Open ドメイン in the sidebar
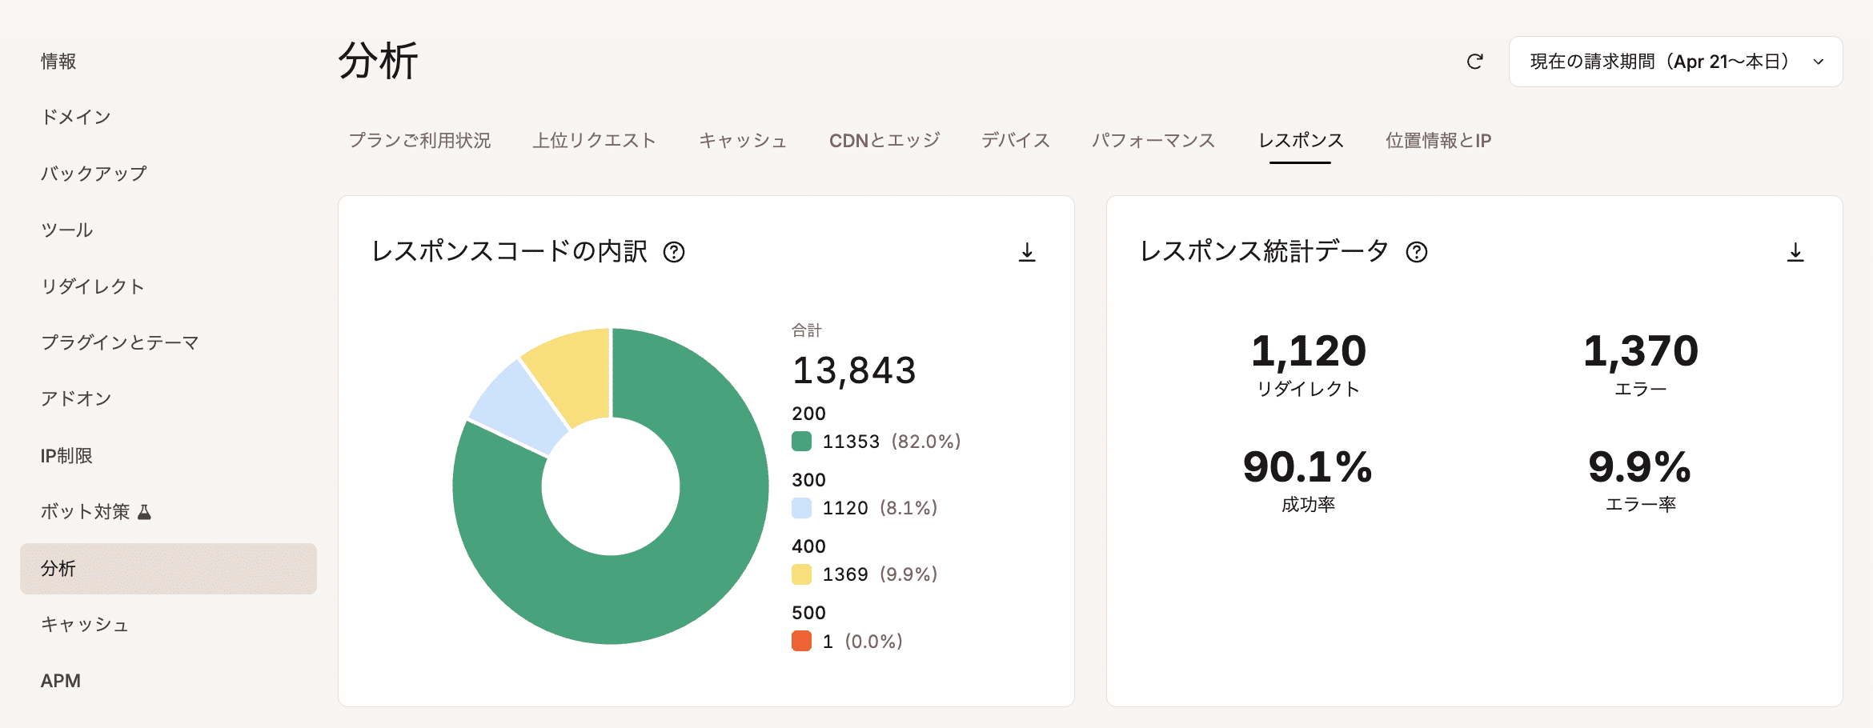 click(76, 118)
